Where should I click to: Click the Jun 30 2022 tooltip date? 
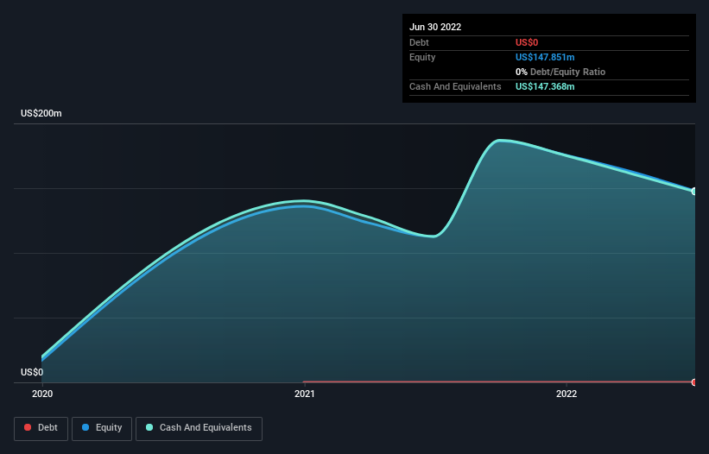(435, 27)
